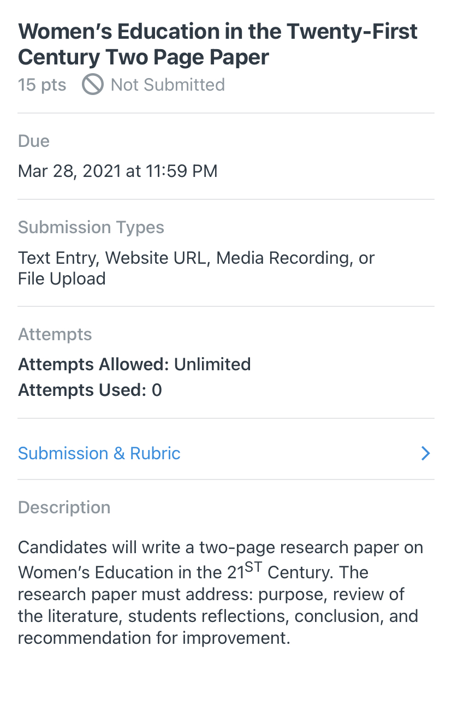Click the Description section label
452x717 pixels.
64,507
